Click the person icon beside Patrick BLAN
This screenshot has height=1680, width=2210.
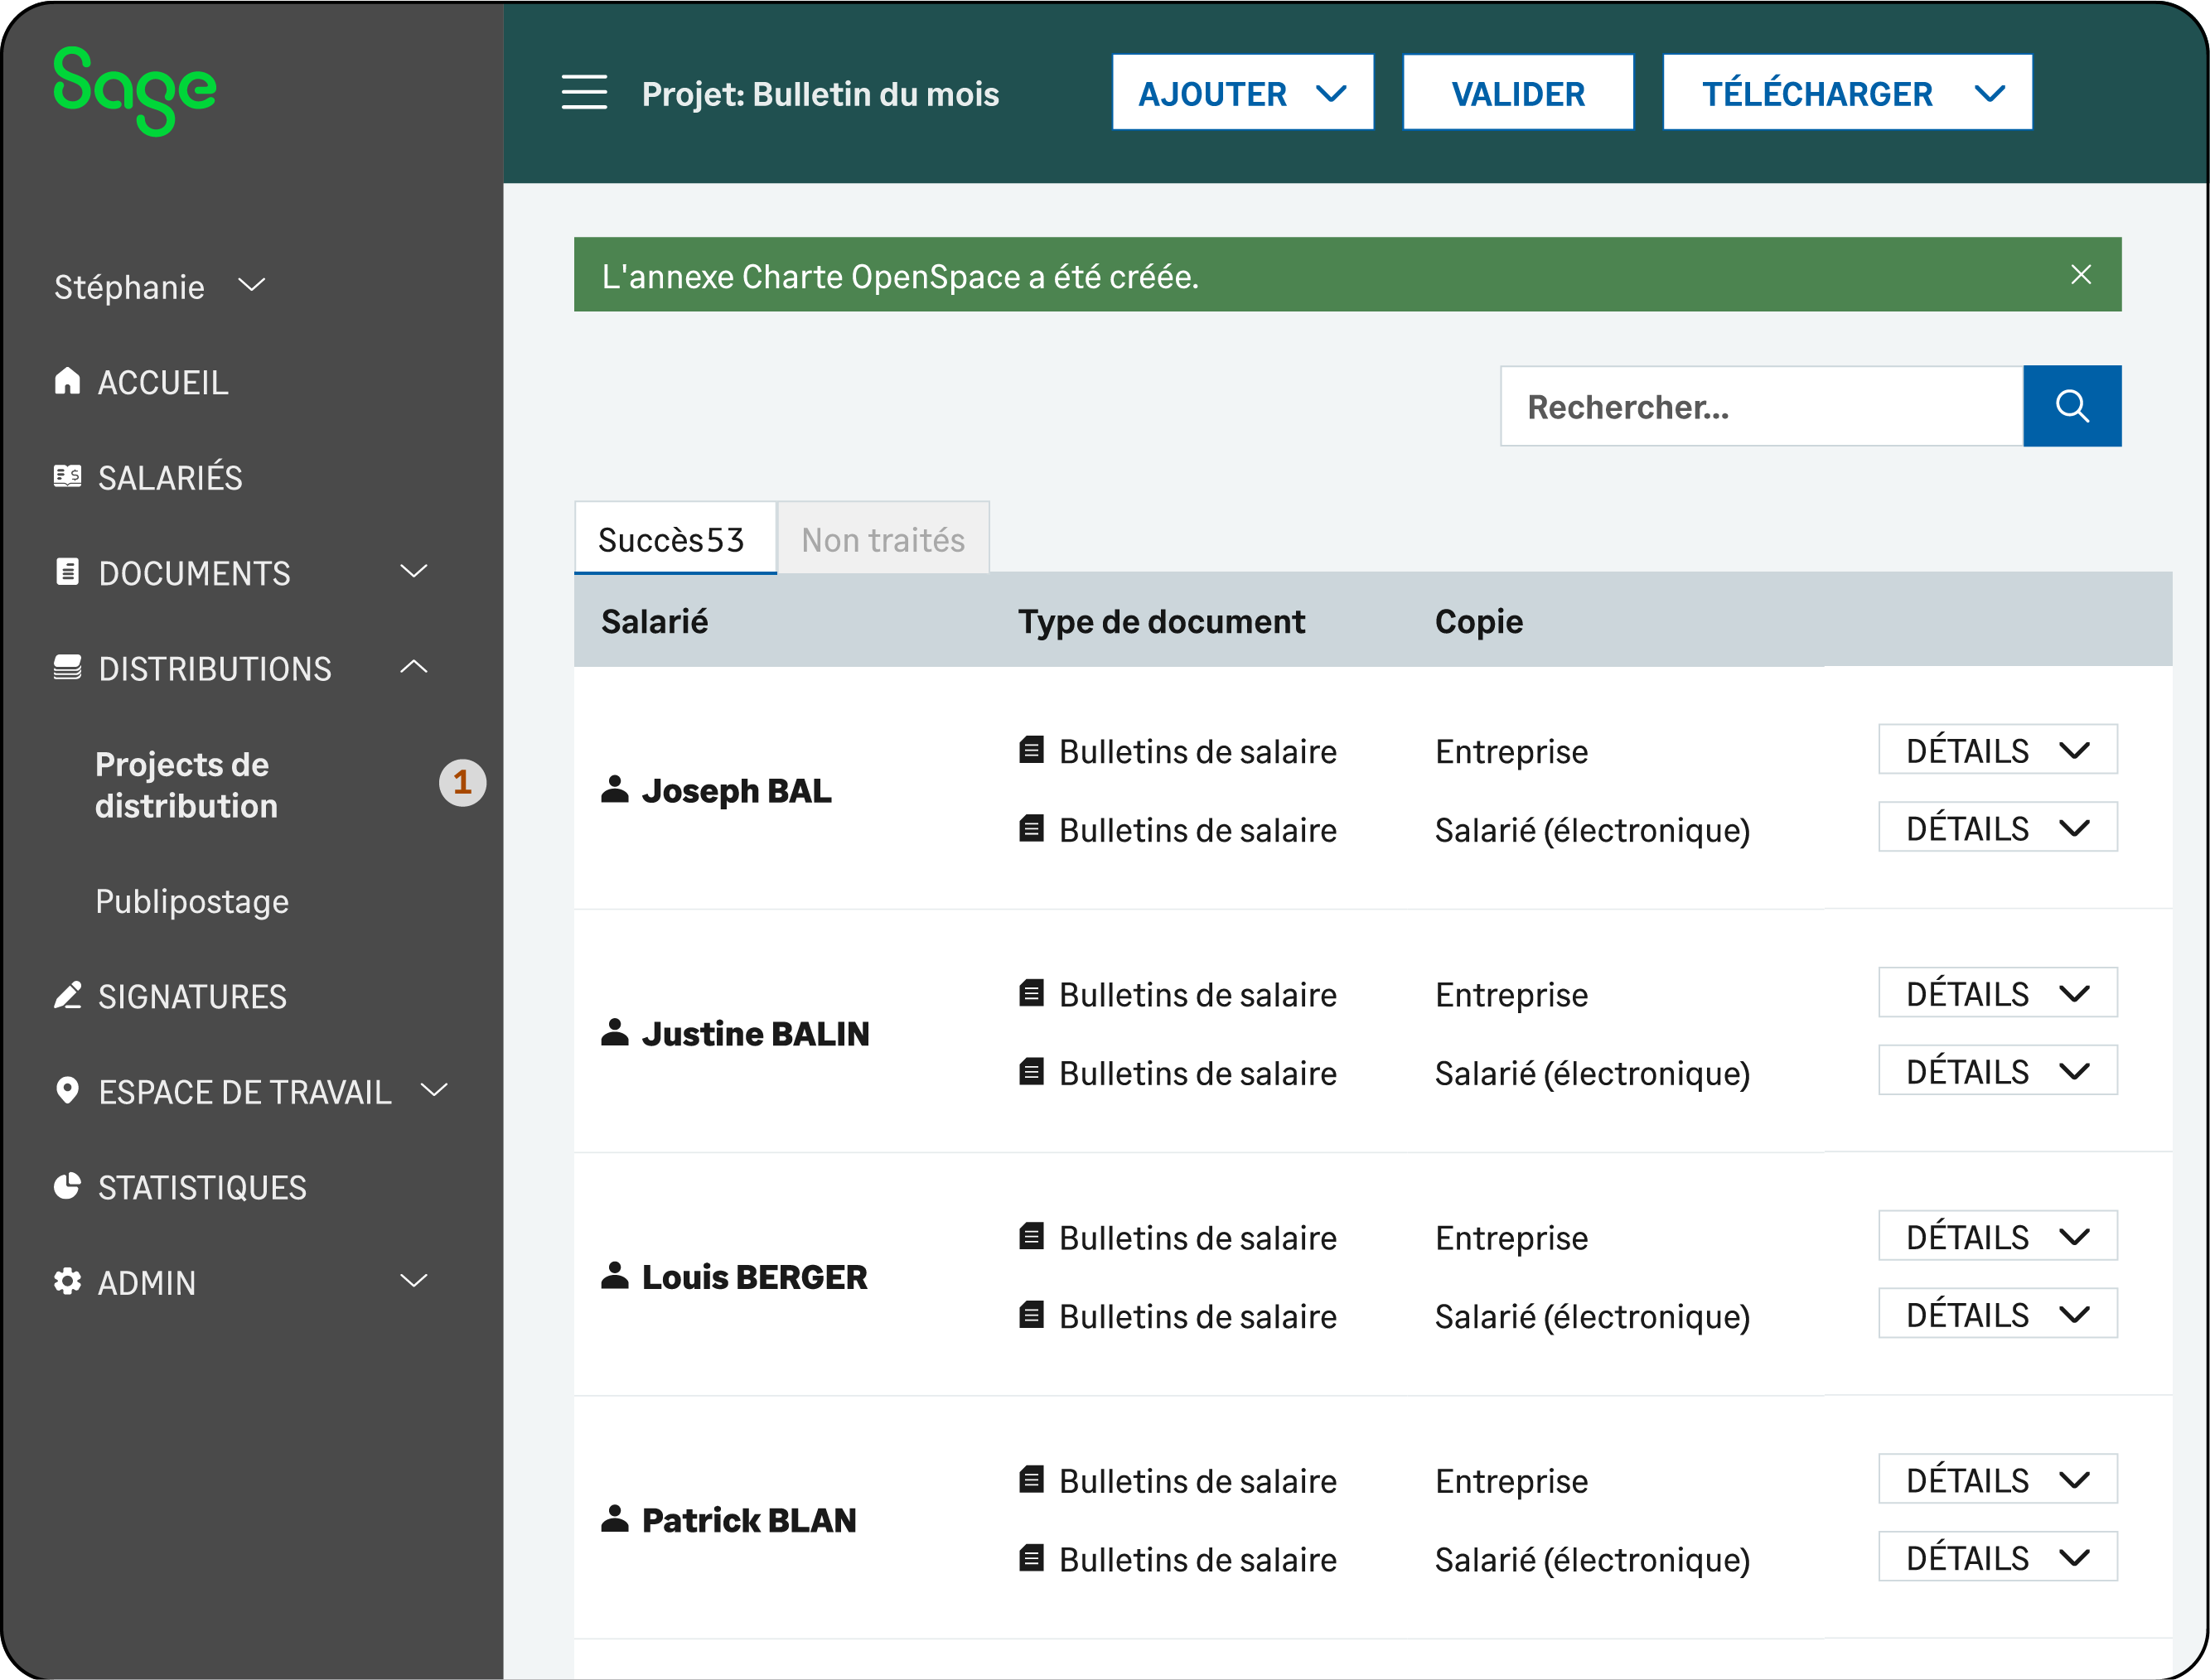tap(615, 1518)
